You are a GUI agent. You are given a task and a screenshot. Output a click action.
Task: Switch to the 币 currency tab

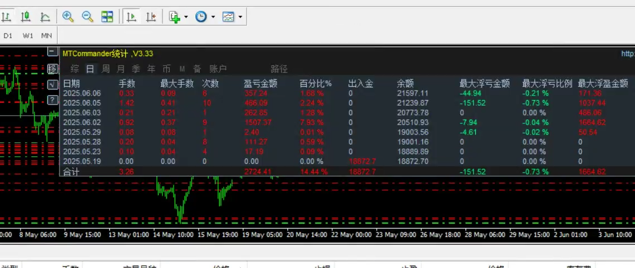pos(166,69)
